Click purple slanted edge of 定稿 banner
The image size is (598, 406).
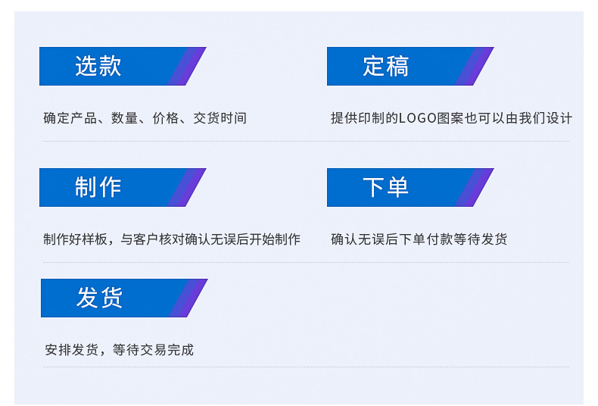pyautogui.click(x=474, y=67)
